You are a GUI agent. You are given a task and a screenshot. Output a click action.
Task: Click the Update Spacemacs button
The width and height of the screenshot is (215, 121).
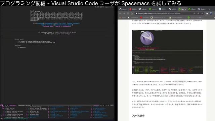tap(74, 23)
